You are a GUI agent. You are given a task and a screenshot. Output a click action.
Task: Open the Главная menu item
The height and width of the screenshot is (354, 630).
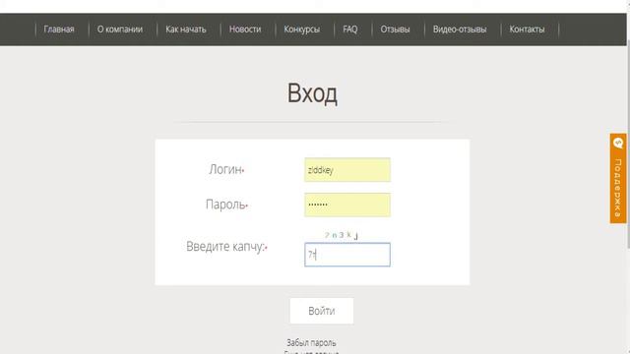point(59,29)
